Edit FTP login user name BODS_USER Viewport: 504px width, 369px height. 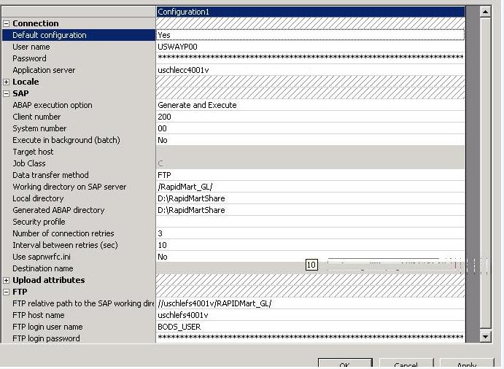click(x=311, y=327)
